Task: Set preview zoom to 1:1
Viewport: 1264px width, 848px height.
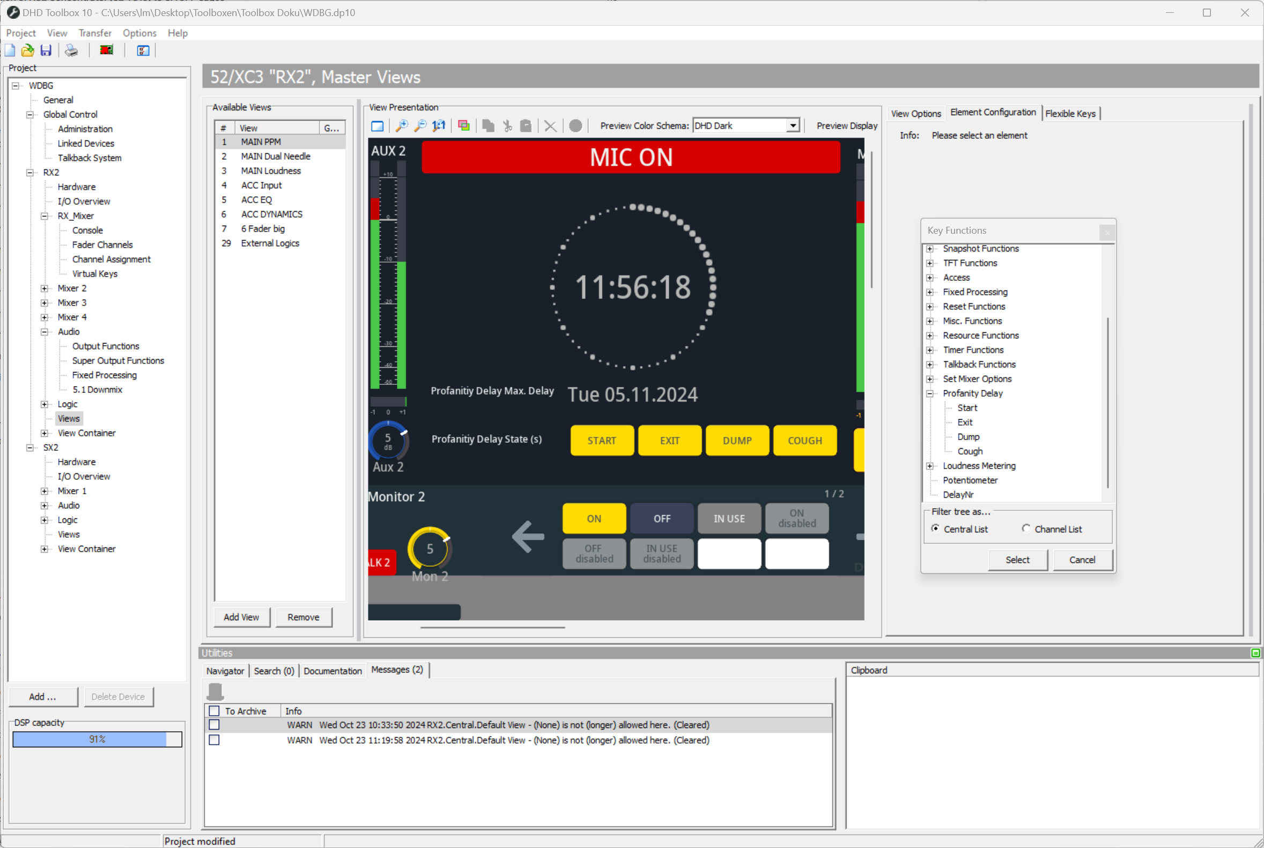Action: click(x=438, y=125)
